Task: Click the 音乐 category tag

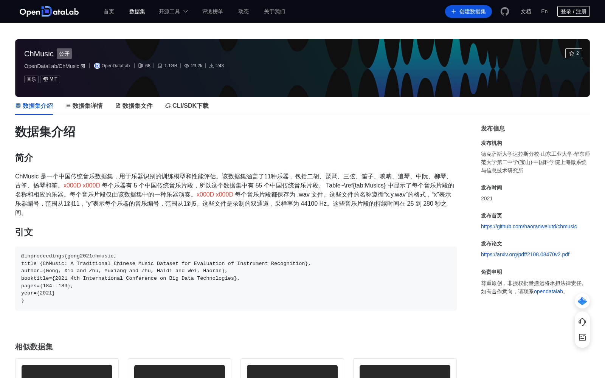Action: coord(31,79)
